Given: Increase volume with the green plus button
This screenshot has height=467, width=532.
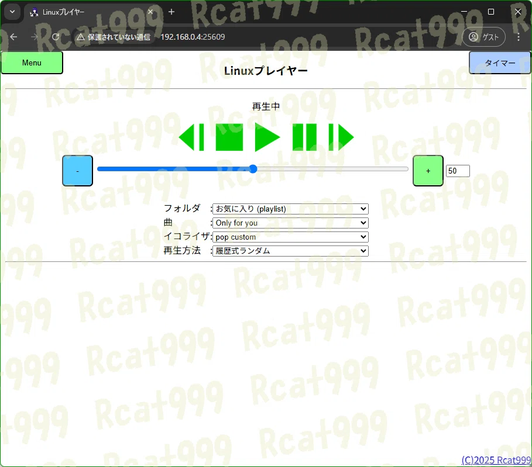Looking at the screenshot, I should (428, 171).
